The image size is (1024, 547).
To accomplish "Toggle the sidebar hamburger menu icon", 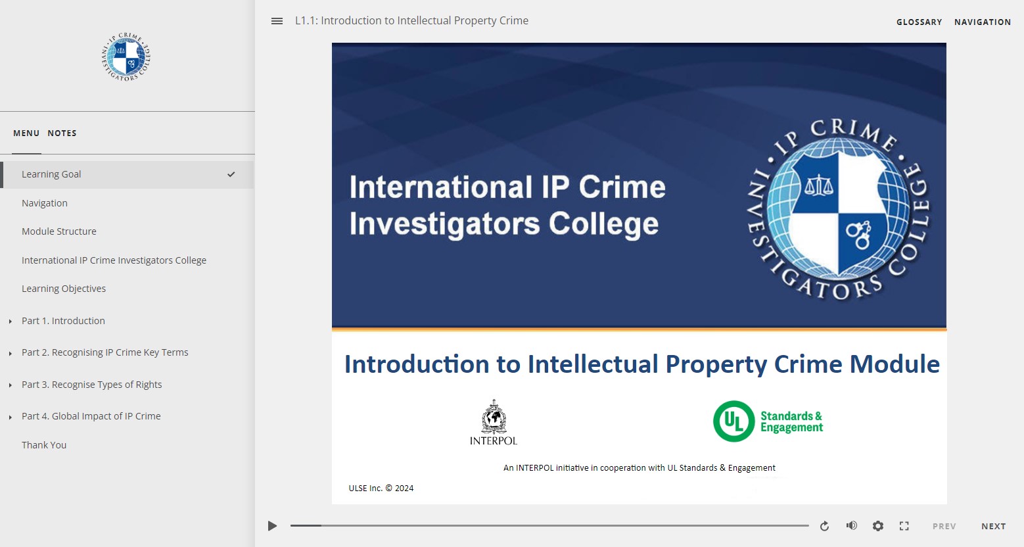I will [x=277, y=21].
